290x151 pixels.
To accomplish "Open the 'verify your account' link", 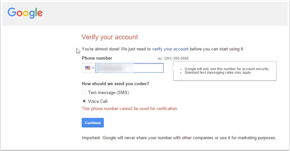I will tap(170, 49).
